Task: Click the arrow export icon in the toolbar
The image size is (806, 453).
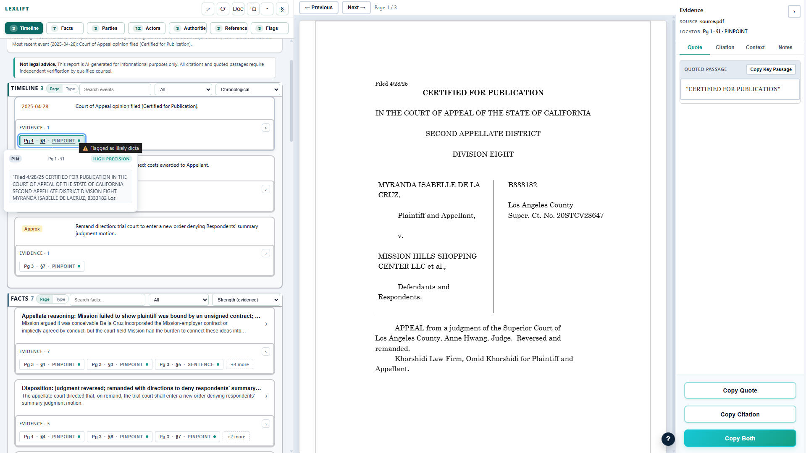Action: (x=207, y=9)
